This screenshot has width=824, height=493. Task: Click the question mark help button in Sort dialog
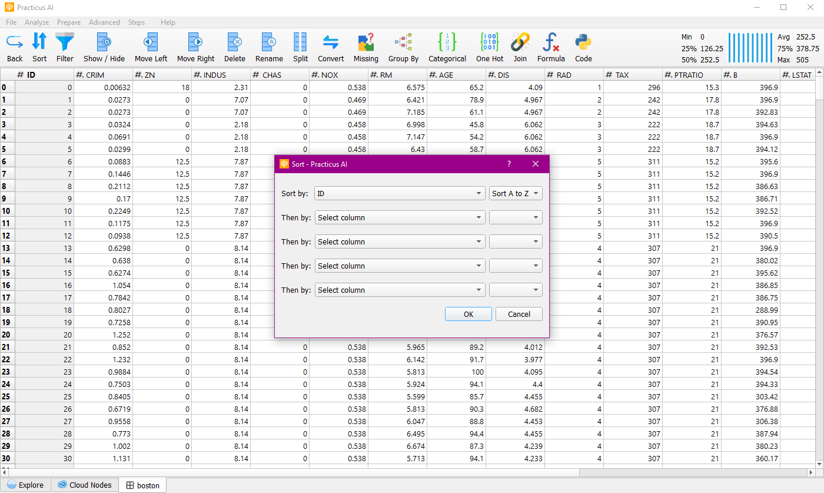[509, 164]
